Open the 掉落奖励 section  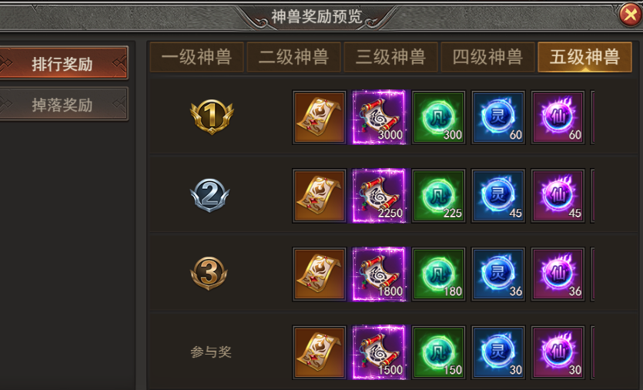62,104
